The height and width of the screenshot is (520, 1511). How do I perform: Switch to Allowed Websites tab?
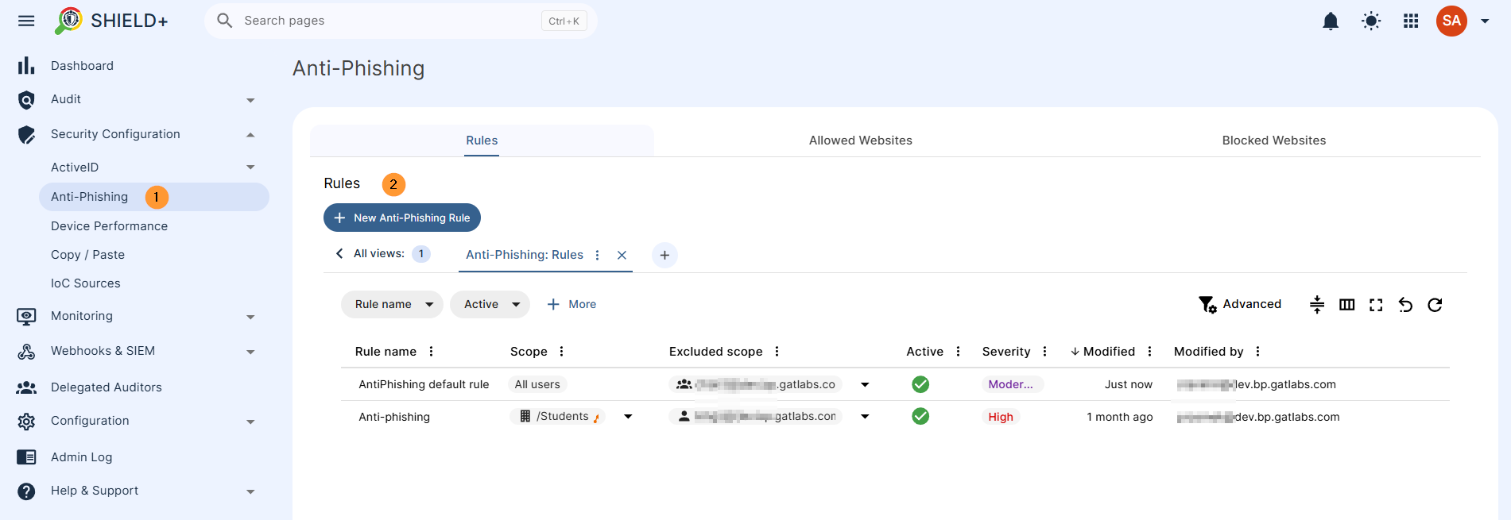860,141
